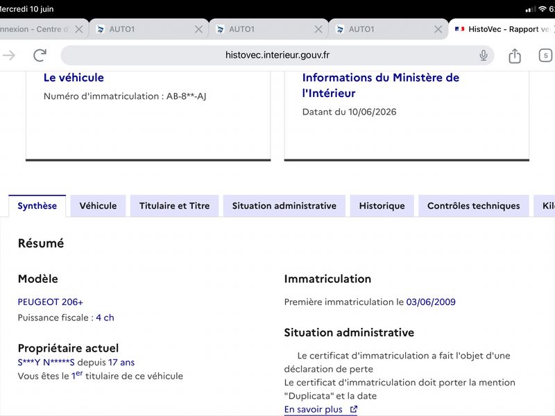The height and width of the screenshot is (416, 555).
Task: Go forward using the arrow icon
Action: [9, 55]
